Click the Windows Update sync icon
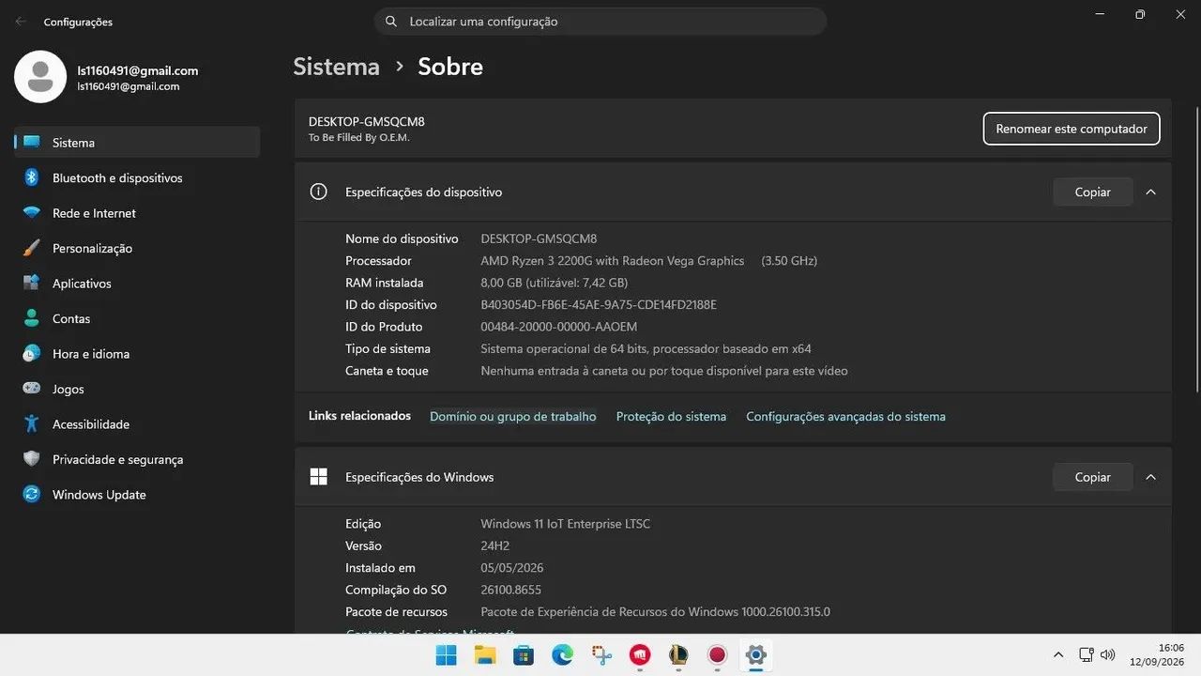The height and width of the screenshot is (676, 1201). point(32,495)
